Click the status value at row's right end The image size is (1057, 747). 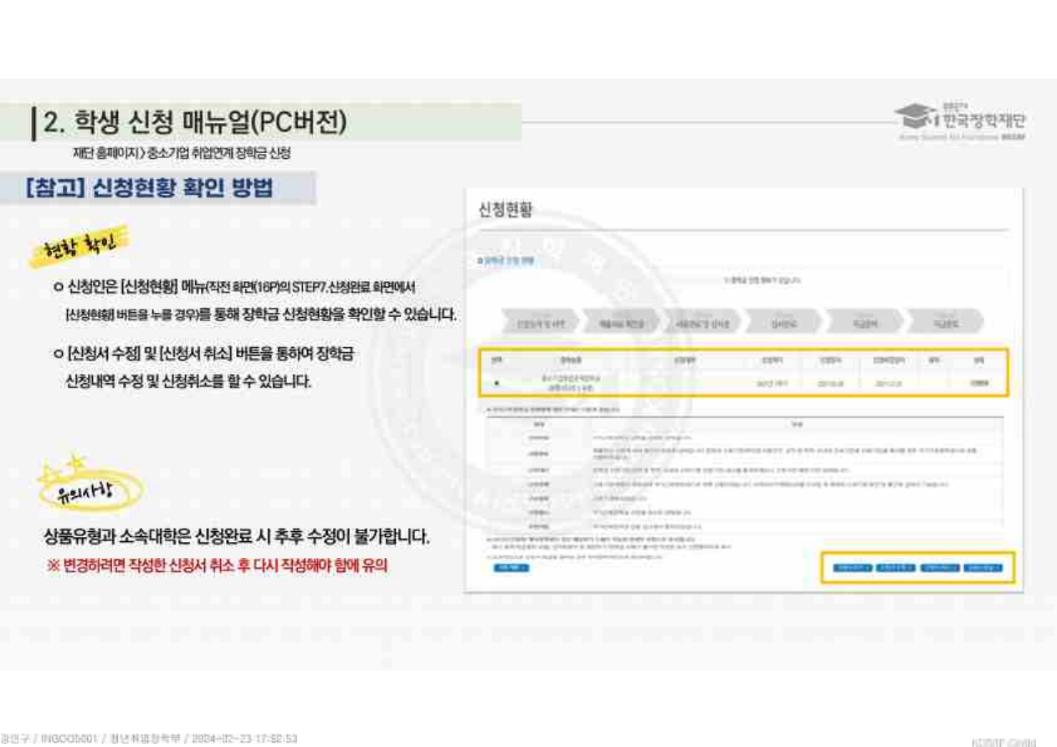click(x=978, y=383)
